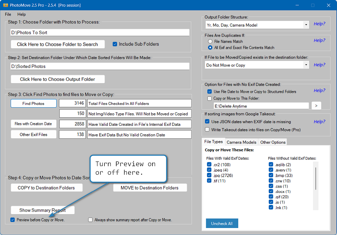Enable Write Takeout dates into files

207,129
